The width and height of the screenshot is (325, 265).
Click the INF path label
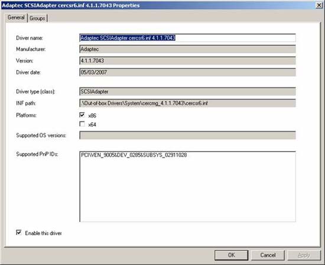[26, 103]
